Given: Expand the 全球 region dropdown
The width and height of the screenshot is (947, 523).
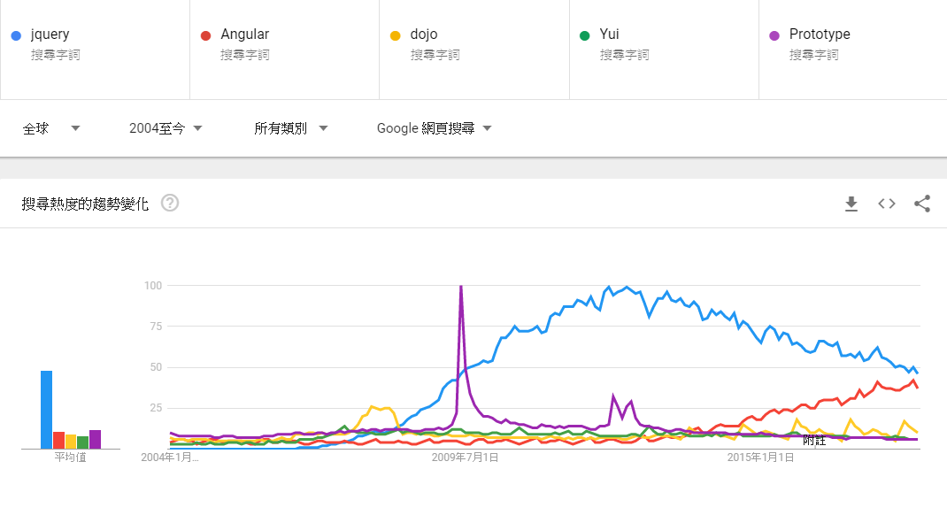Looking at the screenshot, I should [x=51, y=128].
